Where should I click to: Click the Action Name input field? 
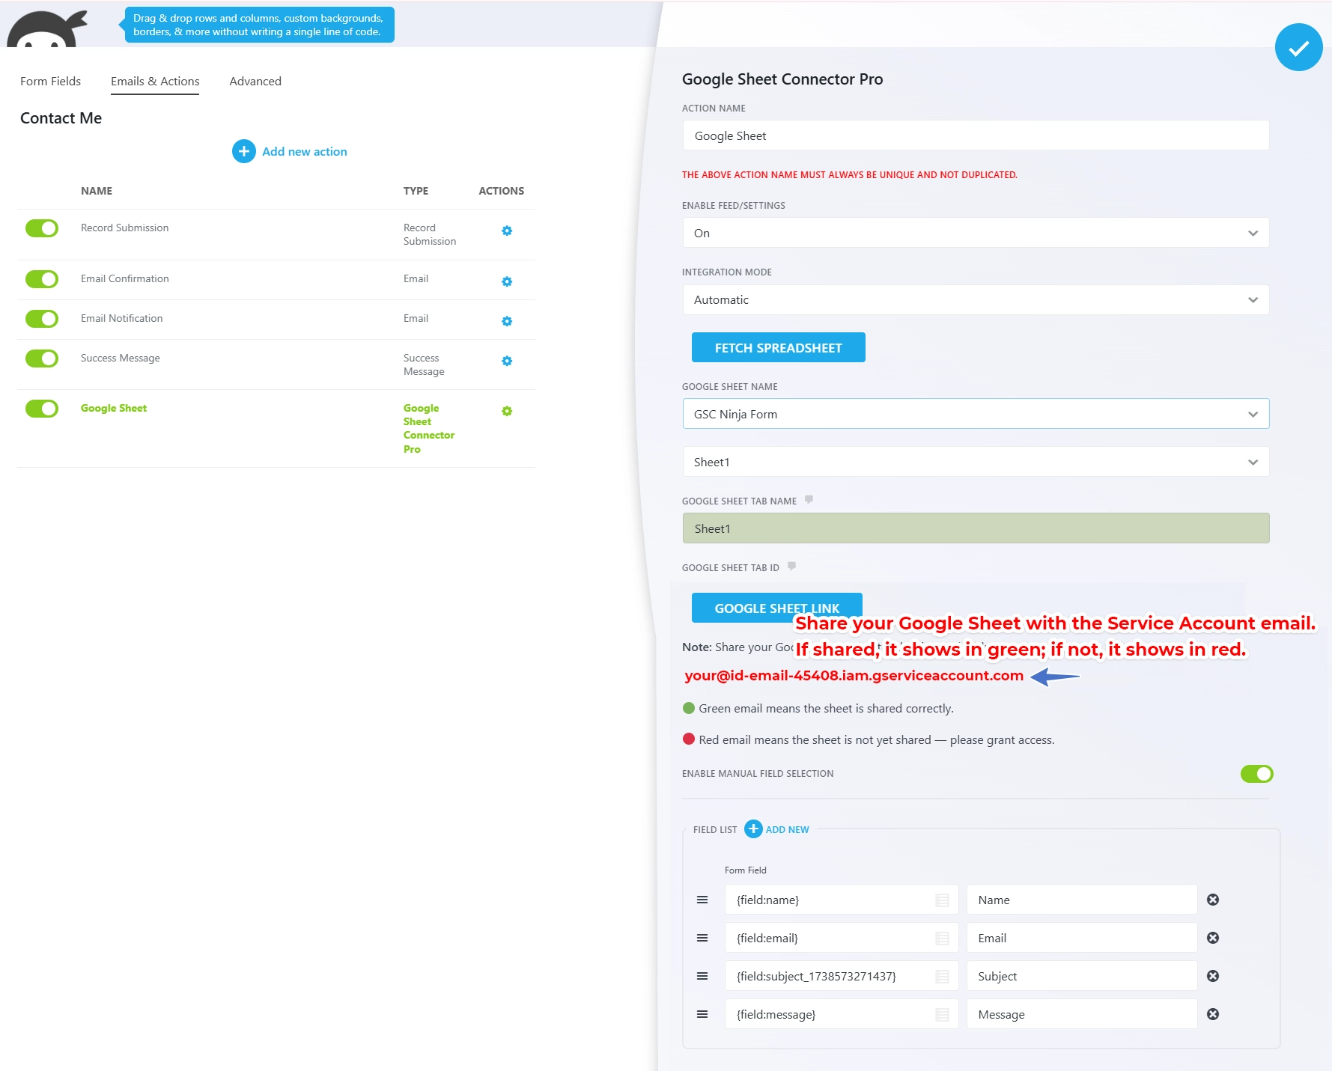click(x=975, y=136)
